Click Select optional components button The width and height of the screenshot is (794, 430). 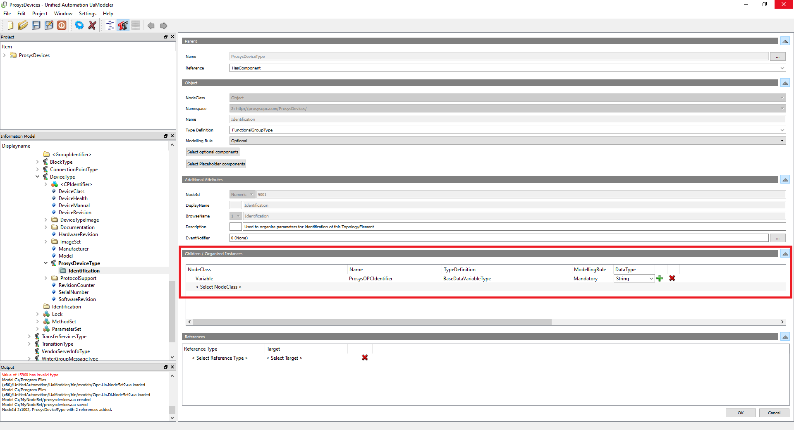(x=213, y=152)
